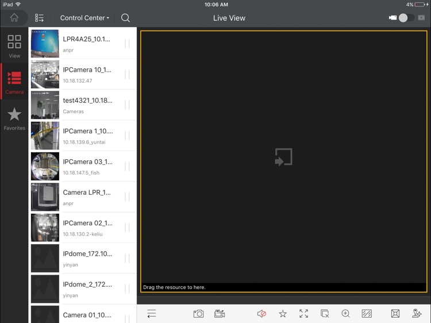Open IPCamera 1_10 yuntai thumbnail
The height and width of the screenshot is (323, 431).
click(45, 136)
